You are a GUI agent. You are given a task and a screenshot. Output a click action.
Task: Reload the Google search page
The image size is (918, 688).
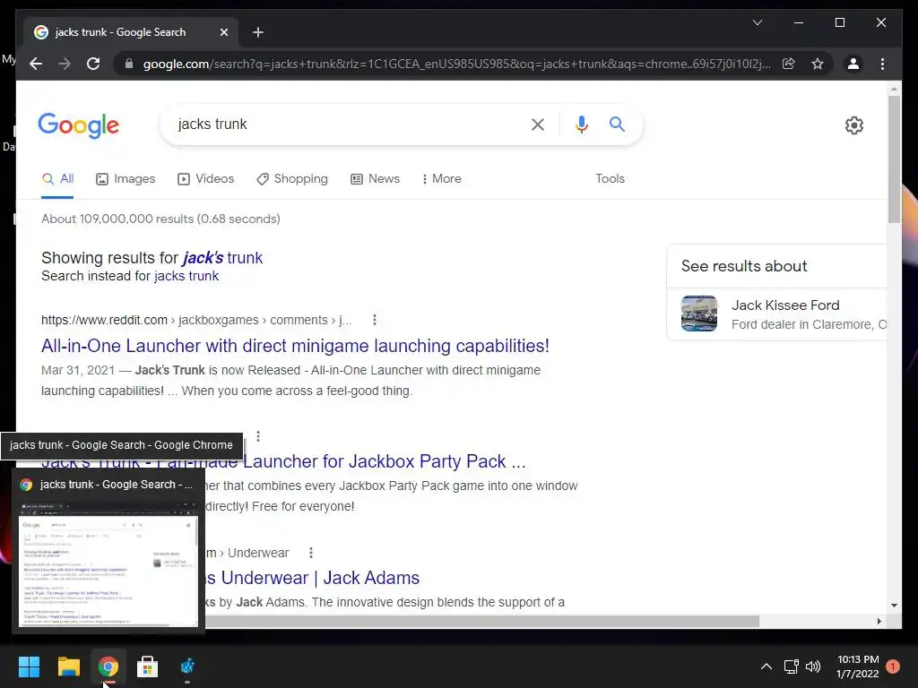tap(93, 64)
